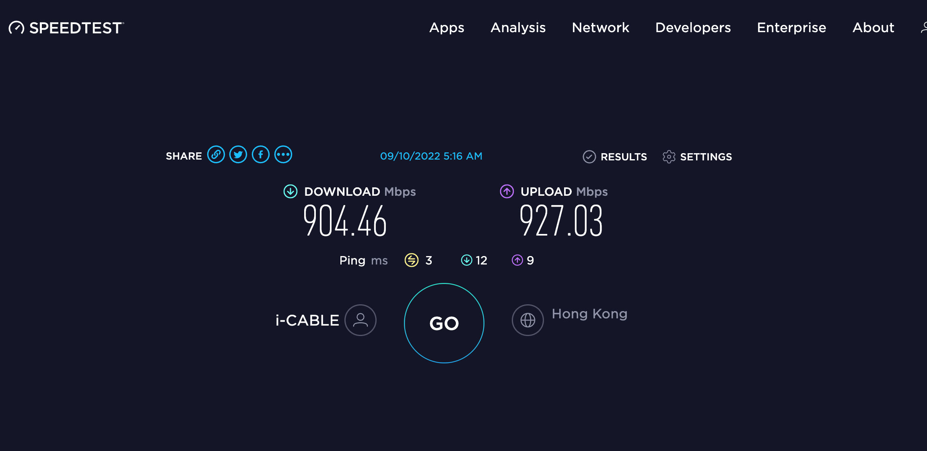The width and height of the screenshot is (927, 451).
Task: Click the i-CABLE provider user icon
Action: [360, 320]
